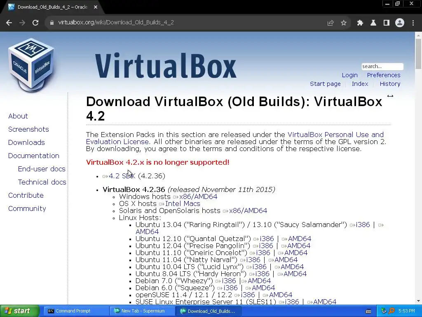Click the share page icon in address bar

pyautogui.click(x=331, y=23)
